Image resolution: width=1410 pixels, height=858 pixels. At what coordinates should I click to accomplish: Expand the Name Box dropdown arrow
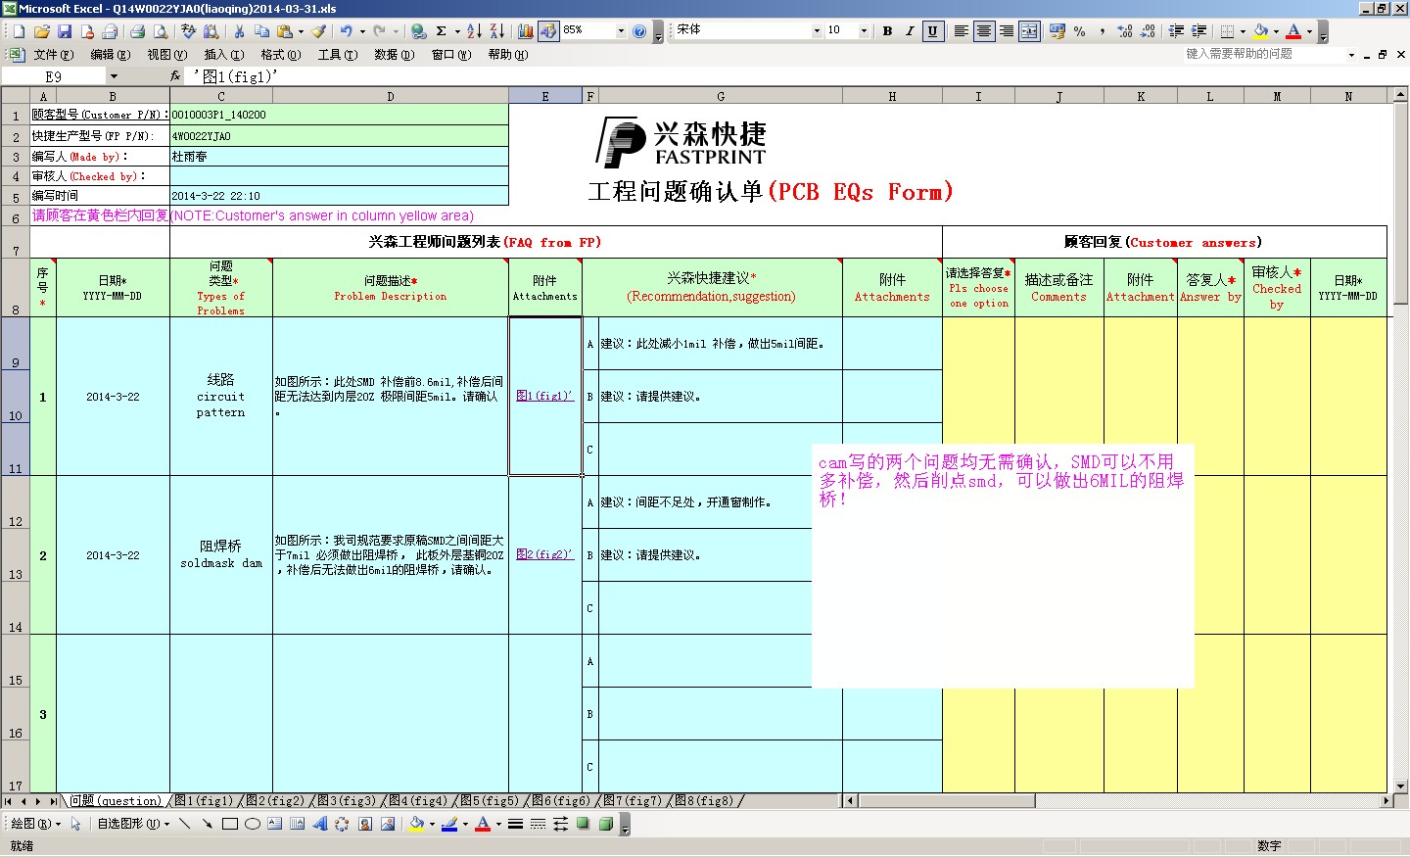[114, 76]
